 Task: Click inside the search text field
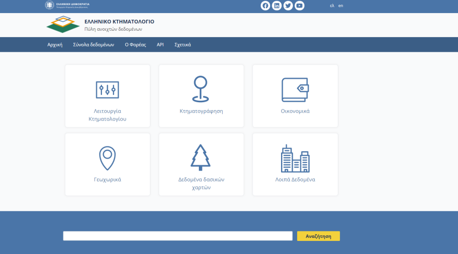[x=177, y=236]
